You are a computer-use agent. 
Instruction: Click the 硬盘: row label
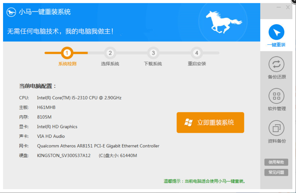24,155
